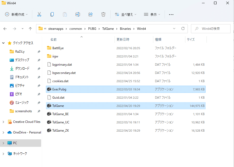Image resolution: width=234 pixels, height=167 pixels.
Task: Go forward with the right arrow
Action: 14,29
